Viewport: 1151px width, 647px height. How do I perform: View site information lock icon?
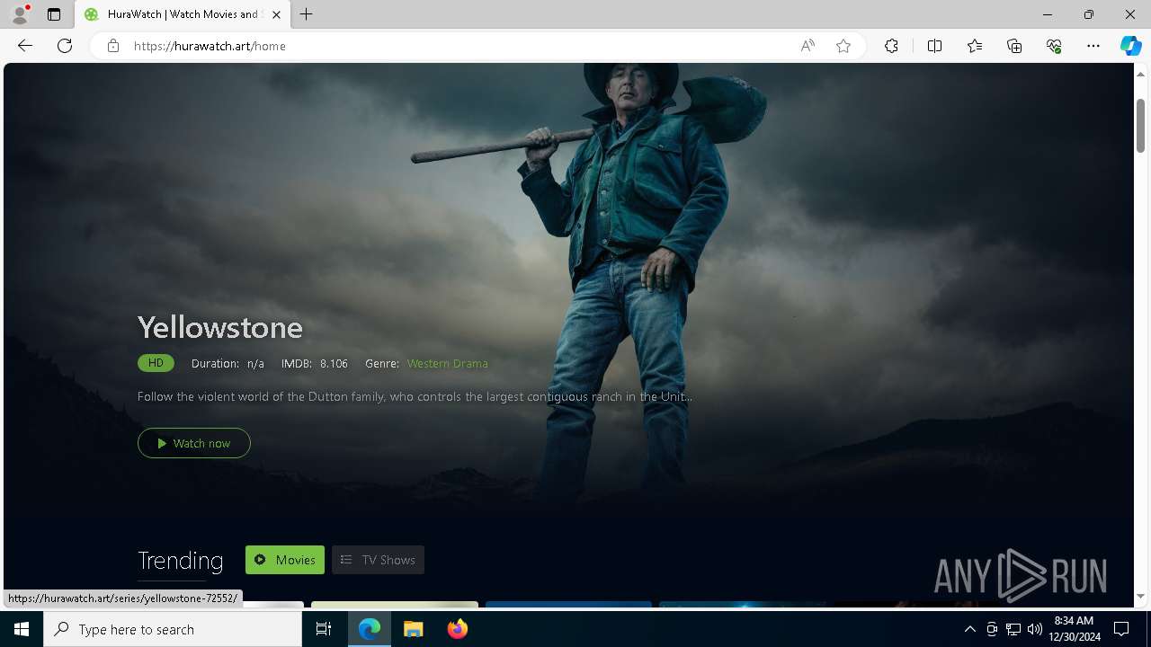(113, 46)
